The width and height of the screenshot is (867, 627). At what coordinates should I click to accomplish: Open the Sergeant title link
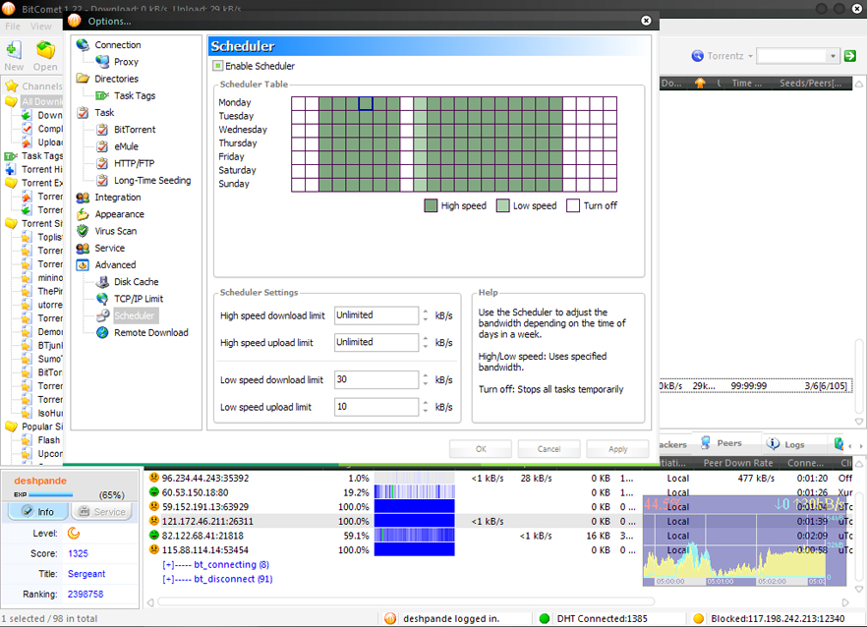point(87,574)
